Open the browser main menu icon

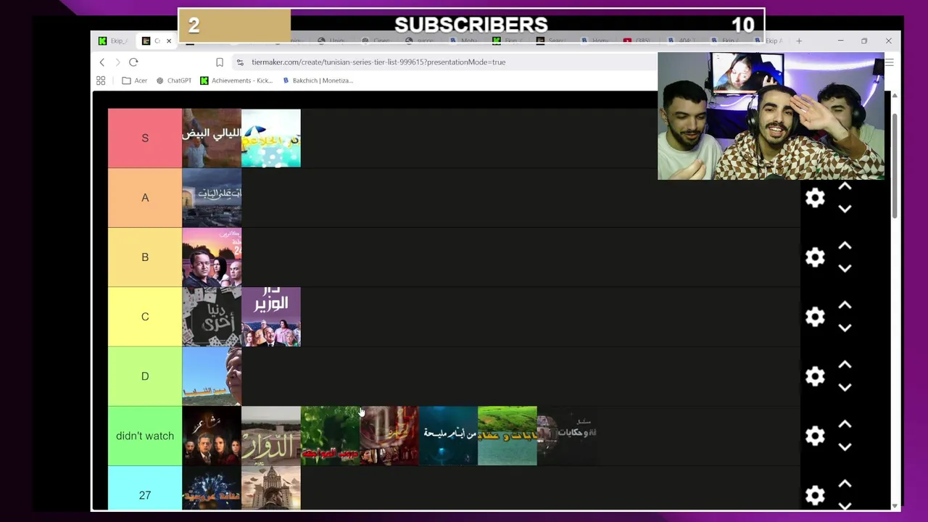point(889,62)
